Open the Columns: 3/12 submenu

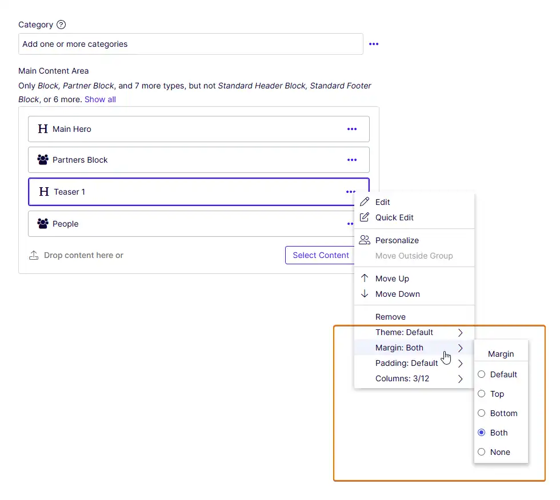[x=402, y=378]
